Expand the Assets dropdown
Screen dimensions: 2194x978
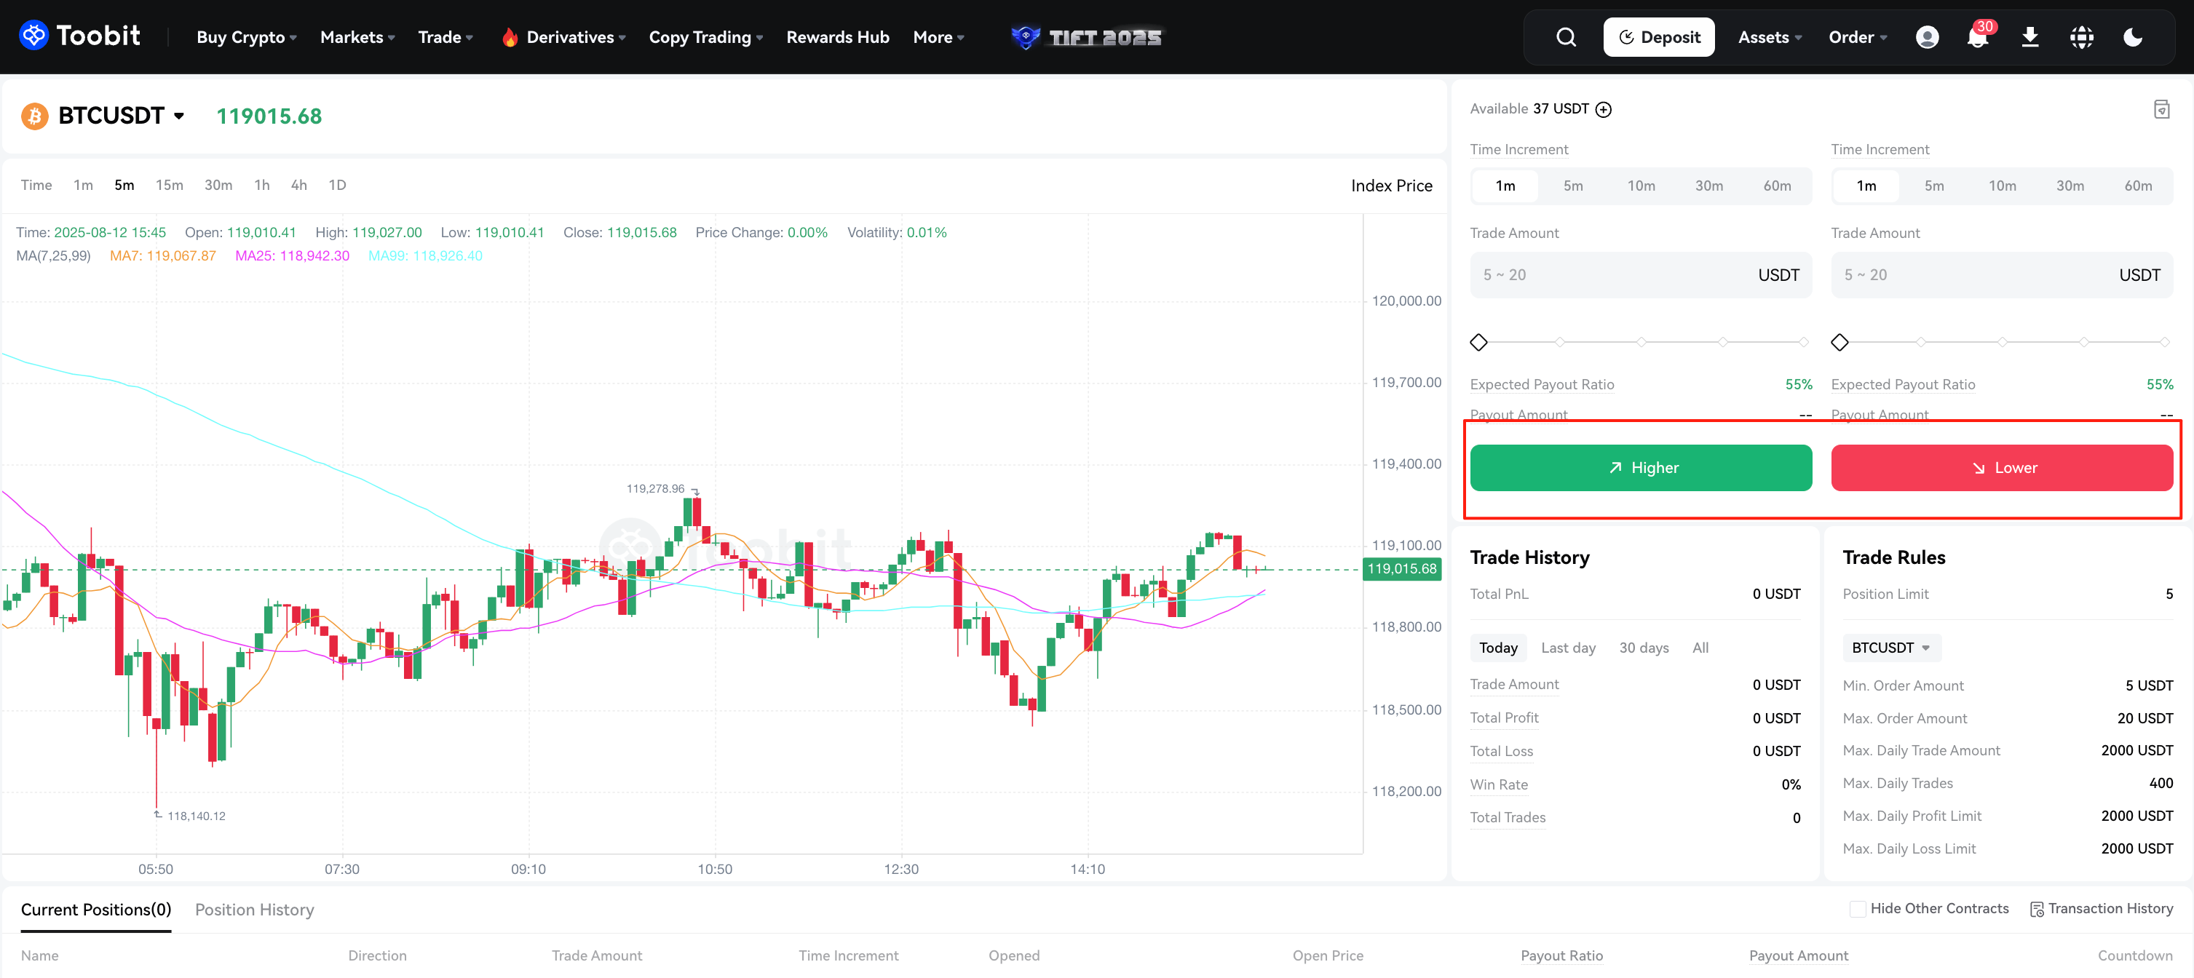coord(1769,36)
